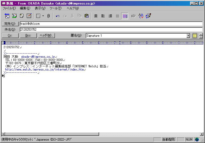The image size is (205, 143).
Task: Click the send message icon in toolbar
Action: pyautogui.click(x=7, y=16)
